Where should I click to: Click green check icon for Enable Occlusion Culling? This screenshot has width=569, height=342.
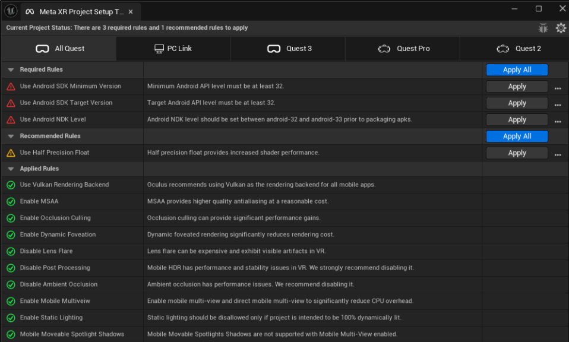click(11, 218)
